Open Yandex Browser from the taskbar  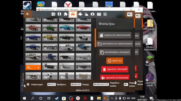78,98
